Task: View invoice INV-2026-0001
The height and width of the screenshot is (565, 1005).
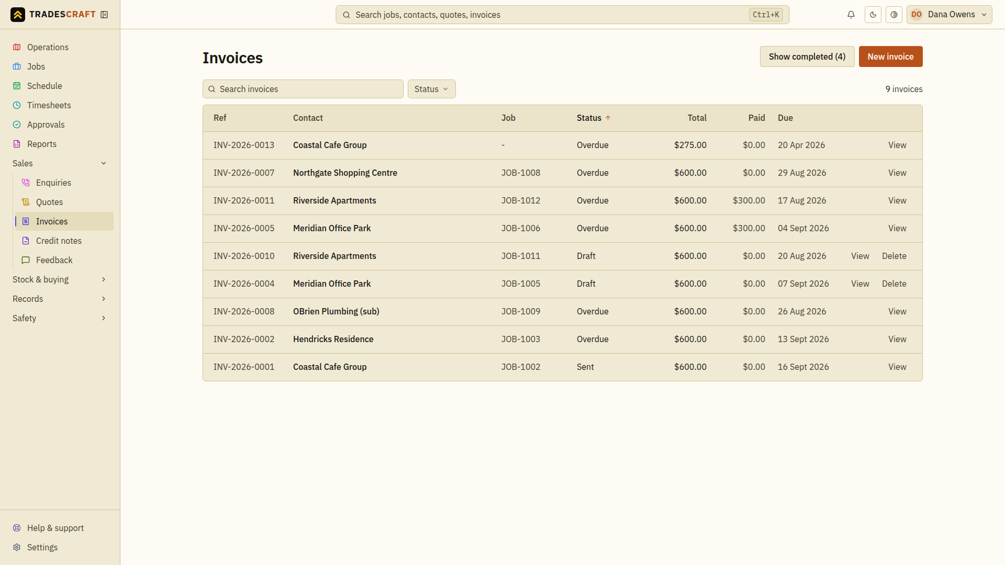Action: tap(897, 367)
